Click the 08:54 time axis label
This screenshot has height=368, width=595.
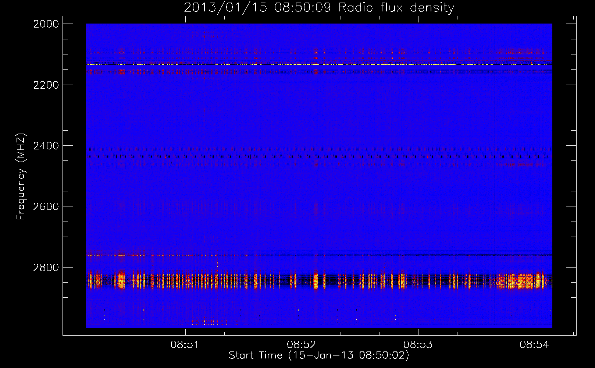[x=534, y=344]
